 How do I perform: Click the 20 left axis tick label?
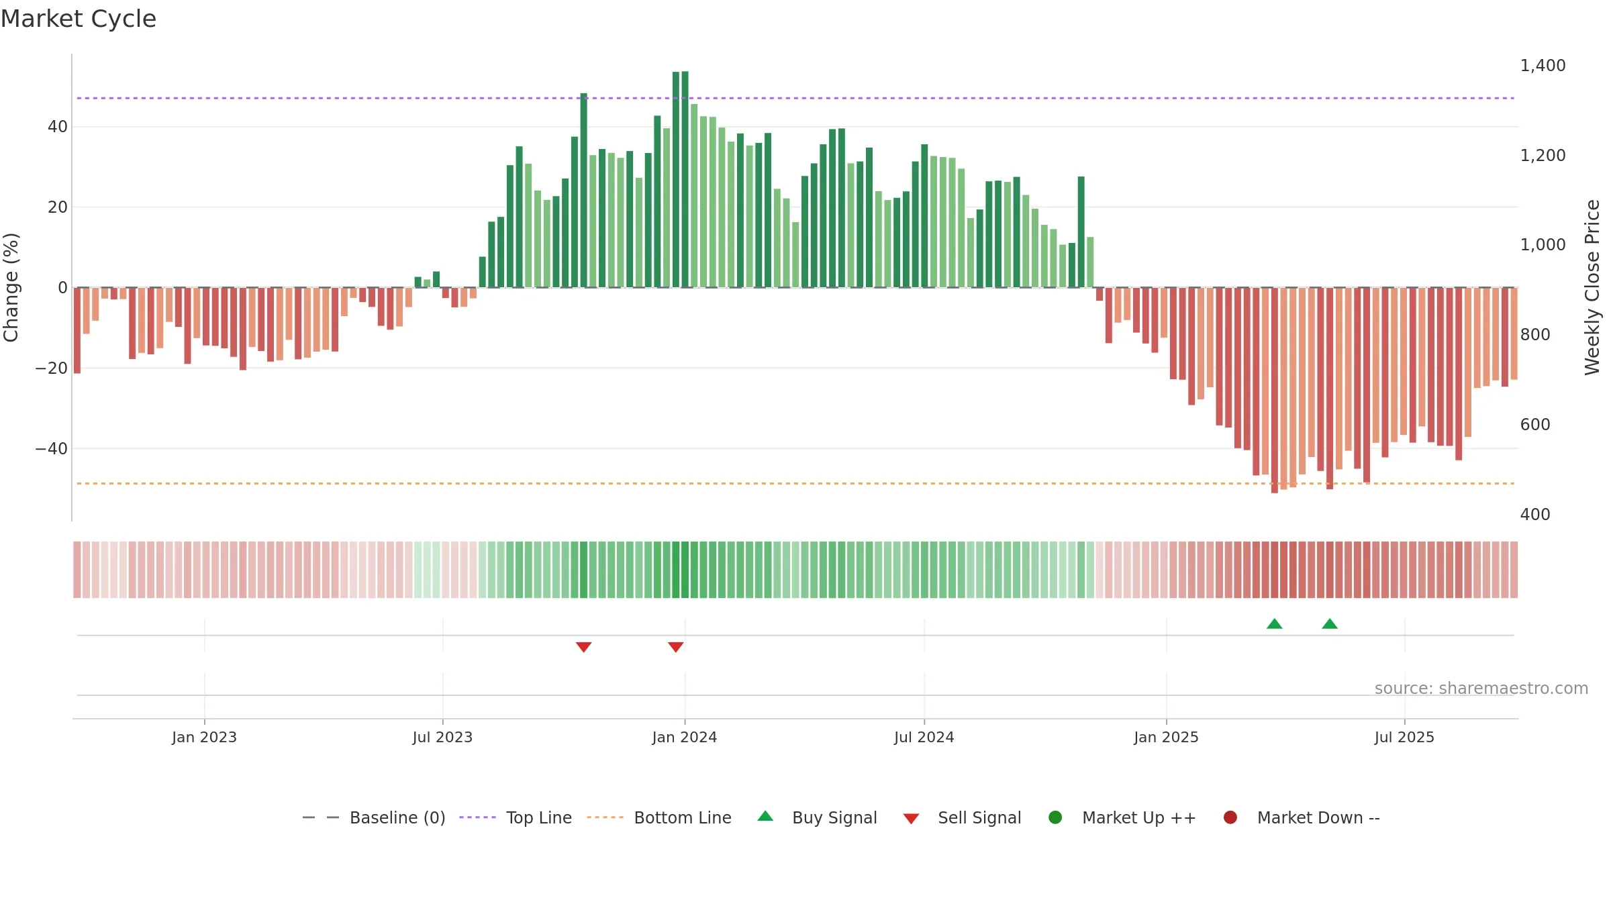click(58, 207)
